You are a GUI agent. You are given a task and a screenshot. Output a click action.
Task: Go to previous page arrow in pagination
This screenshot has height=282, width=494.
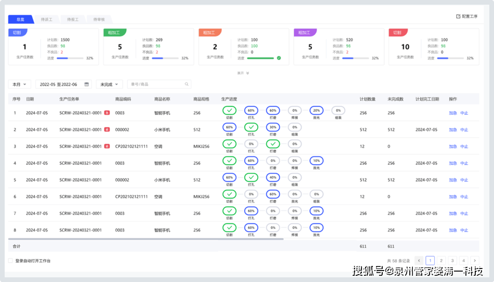tap(419, 261)
